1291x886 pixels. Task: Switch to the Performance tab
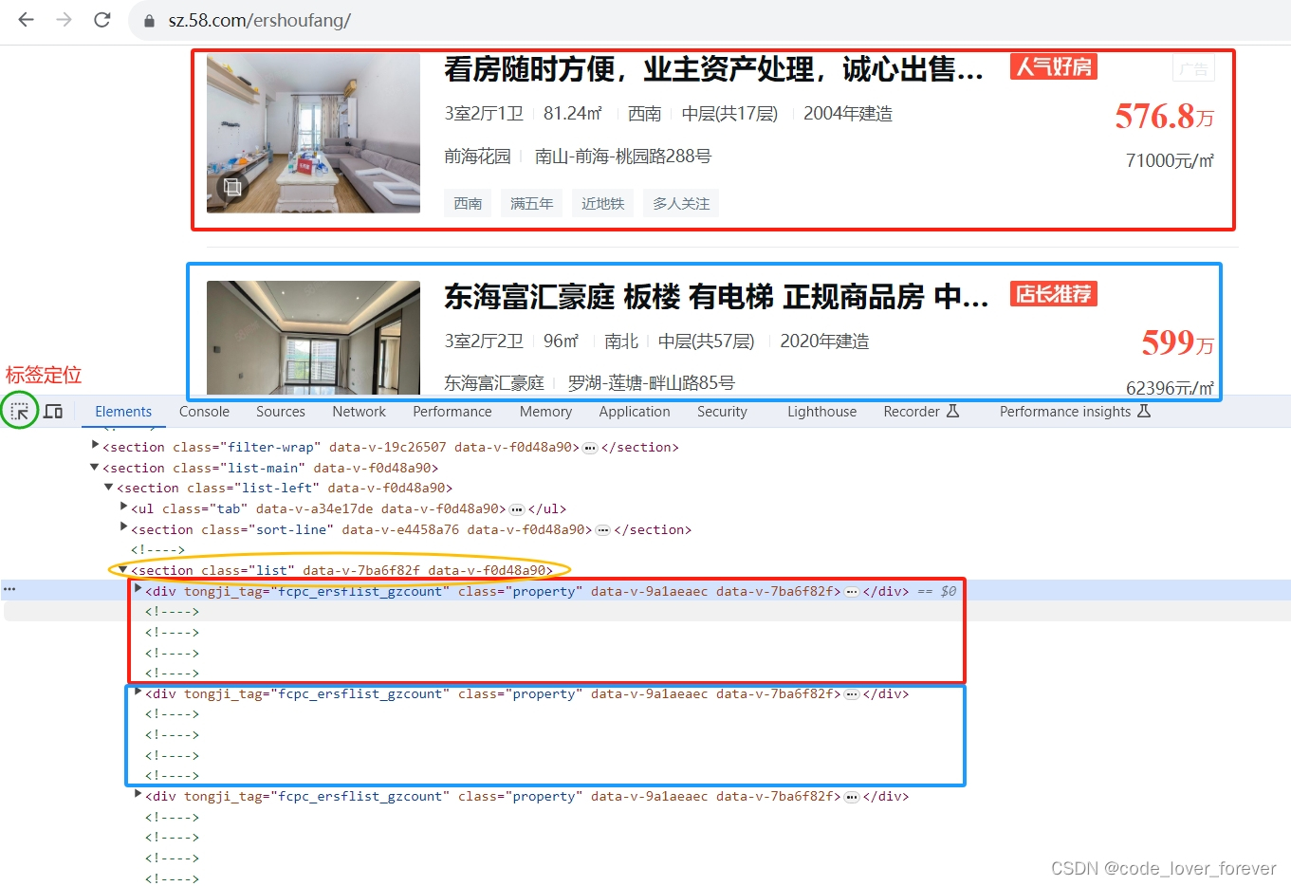coord(452,412)
